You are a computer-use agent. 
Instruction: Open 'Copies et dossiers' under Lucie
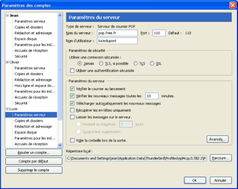click(x=29, y=120)
